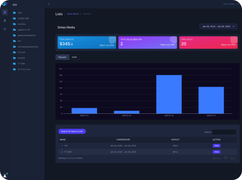
Task: Open the date range dropdown
Action: coord(218,26)
